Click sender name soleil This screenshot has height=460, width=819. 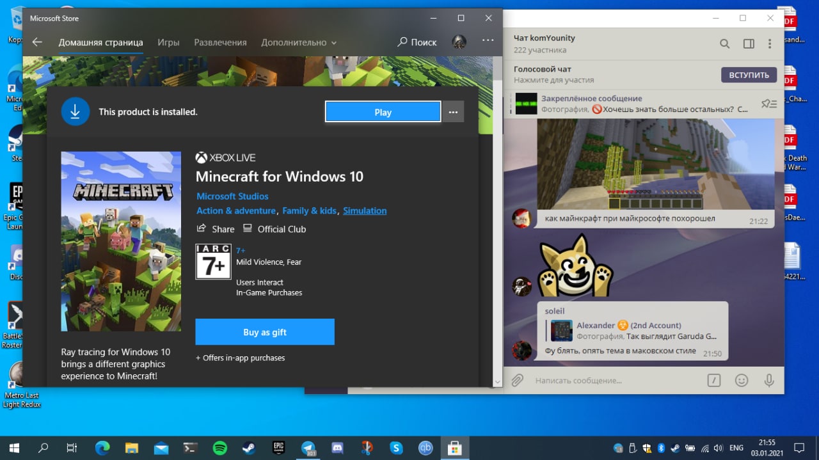pos(555,311)
